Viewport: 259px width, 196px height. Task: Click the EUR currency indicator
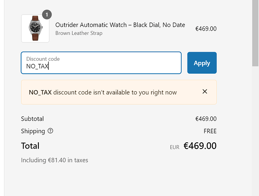174,147
